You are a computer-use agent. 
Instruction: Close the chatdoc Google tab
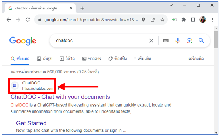(x=71, y=8)
